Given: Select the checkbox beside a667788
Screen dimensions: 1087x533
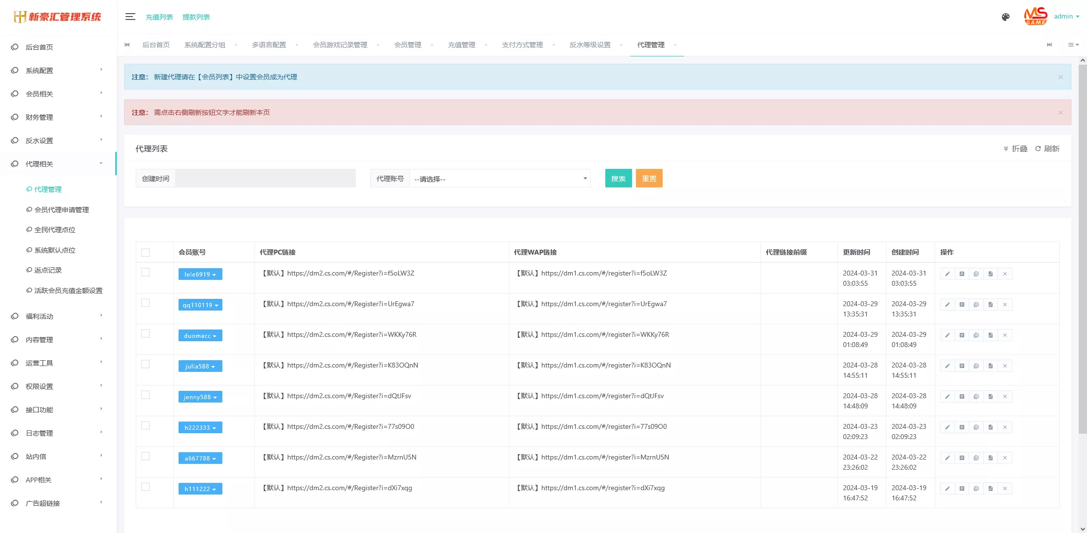Looking at the screenshot, I should (145, 457).
